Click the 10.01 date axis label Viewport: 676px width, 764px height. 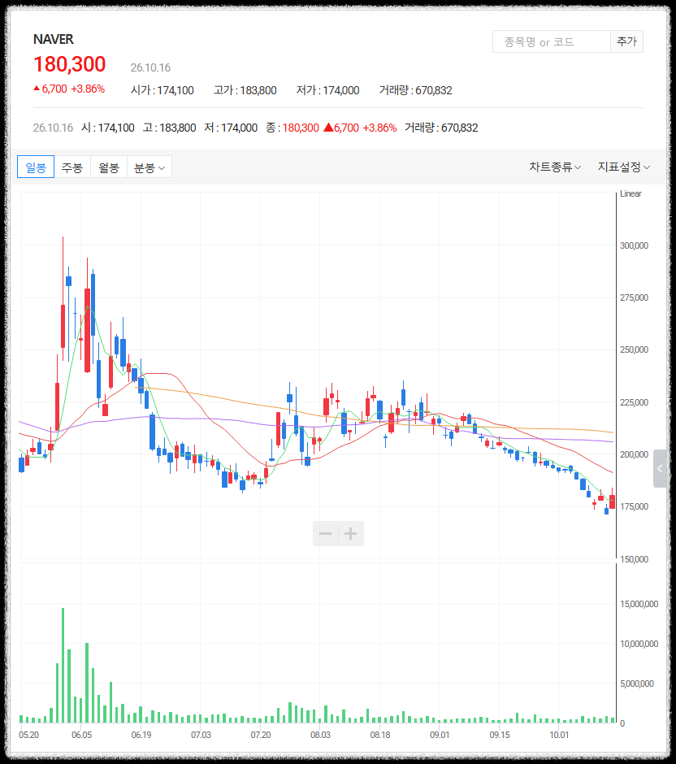[x=559, y=735]
